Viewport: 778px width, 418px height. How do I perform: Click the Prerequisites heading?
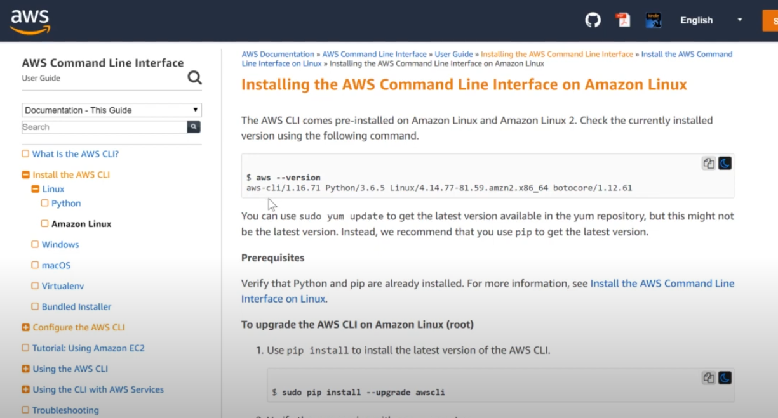pyautogui.click(x=273, y=258)
